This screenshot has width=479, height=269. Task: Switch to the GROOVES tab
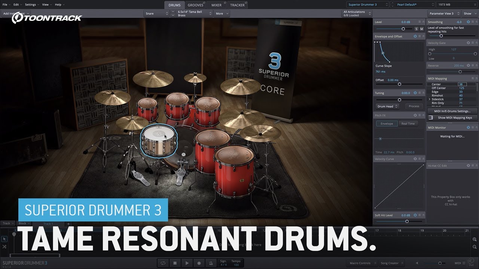click(x=195, y=5)
